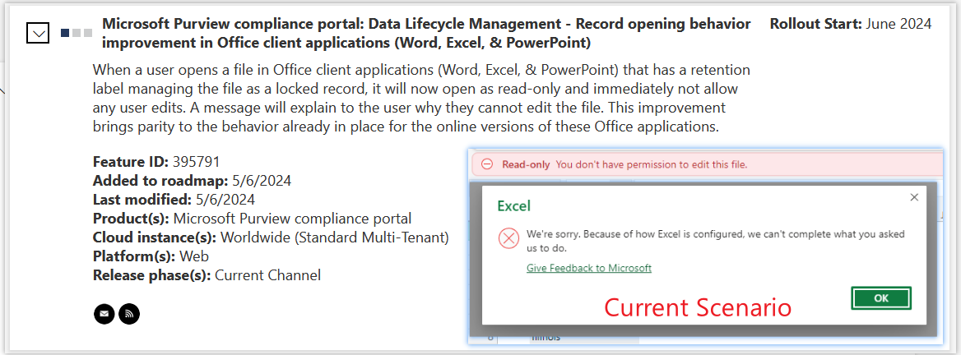Click the roadmap item title heading
The height and width of the screenshot is (355, 961).
pyautogui.click(x=426, y=34)
